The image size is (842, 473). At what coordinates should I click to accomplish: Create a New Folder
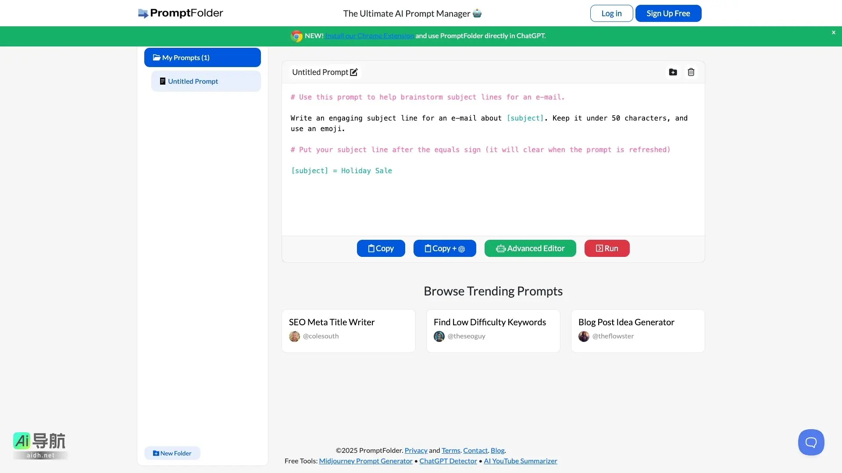pyautogui.click(x=172, y=453)
